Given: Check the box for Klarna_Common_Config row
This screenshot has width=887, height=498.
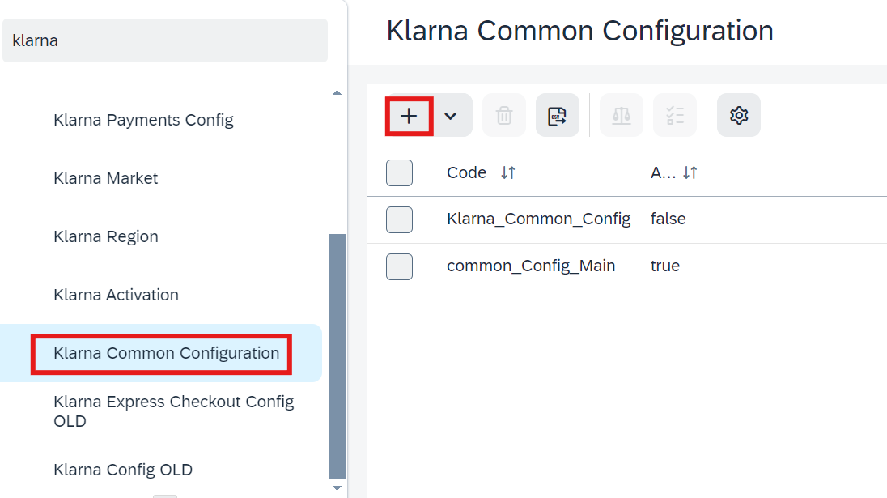Looking at the screenshot, I should 399,219.
